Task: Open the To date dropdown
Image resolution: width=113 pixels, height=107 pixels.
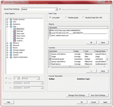Action: pos(42,88)
